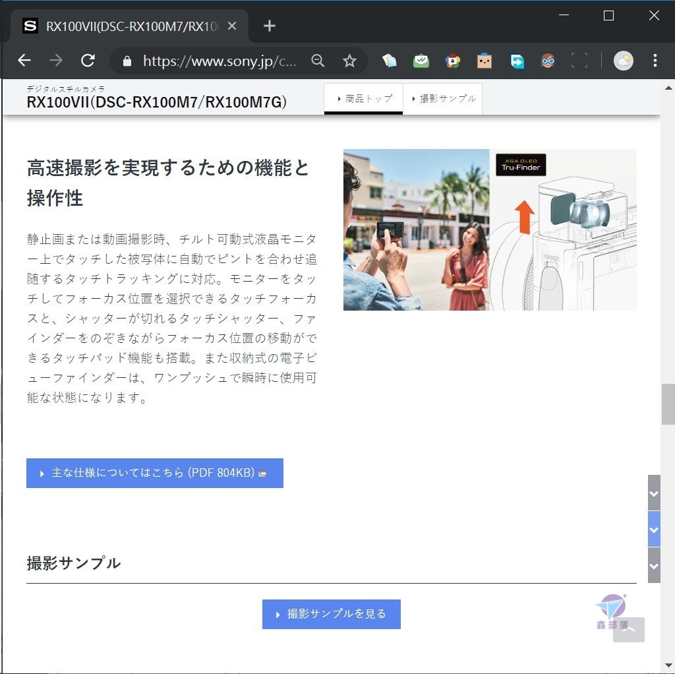This screenshot has width=675, height=674.
Task: Go back to the previous page
Action: 24,60
